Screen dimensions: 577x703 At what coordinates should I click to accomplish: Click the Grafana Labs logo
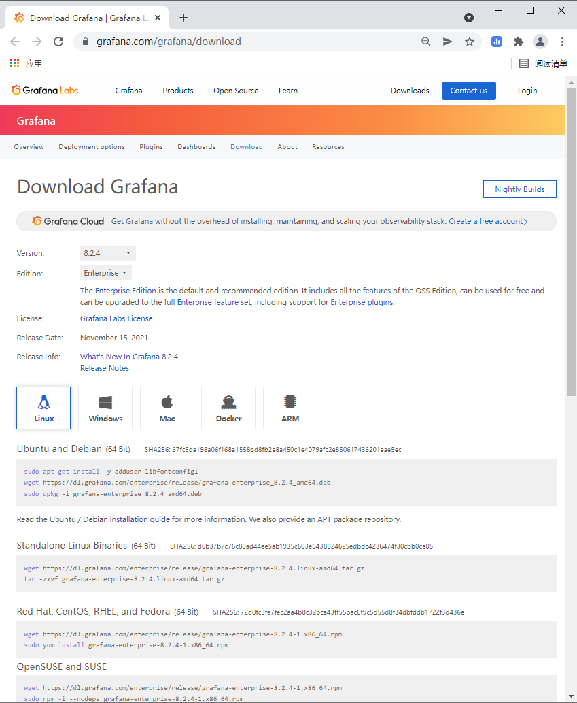(x=43, y=90)
